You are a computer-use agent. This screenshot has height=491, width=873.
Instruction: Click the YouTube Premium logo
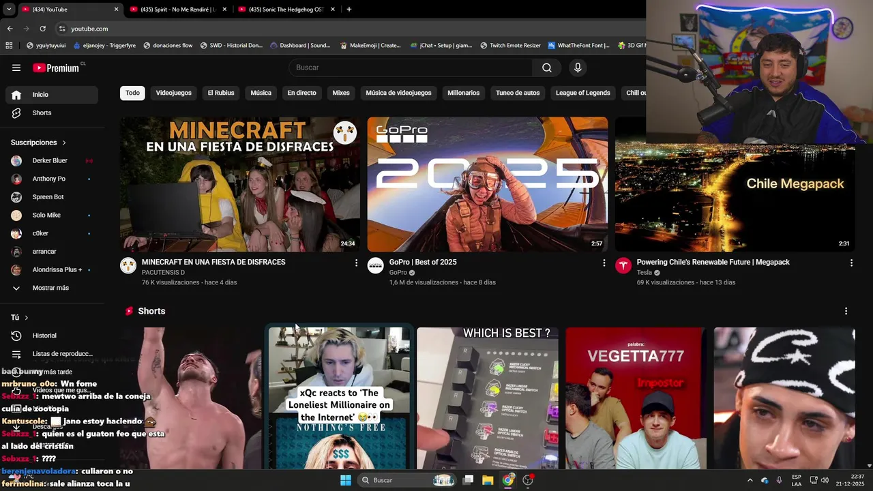pos(56,68)
